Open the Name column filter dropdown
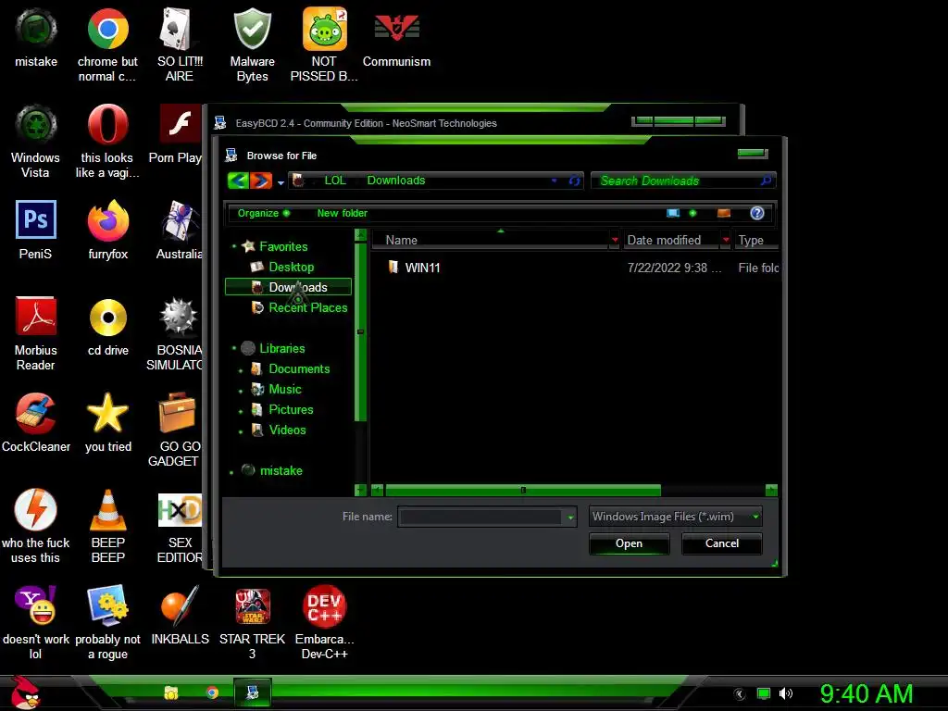The image size is (948, 711). click(615, 240)
